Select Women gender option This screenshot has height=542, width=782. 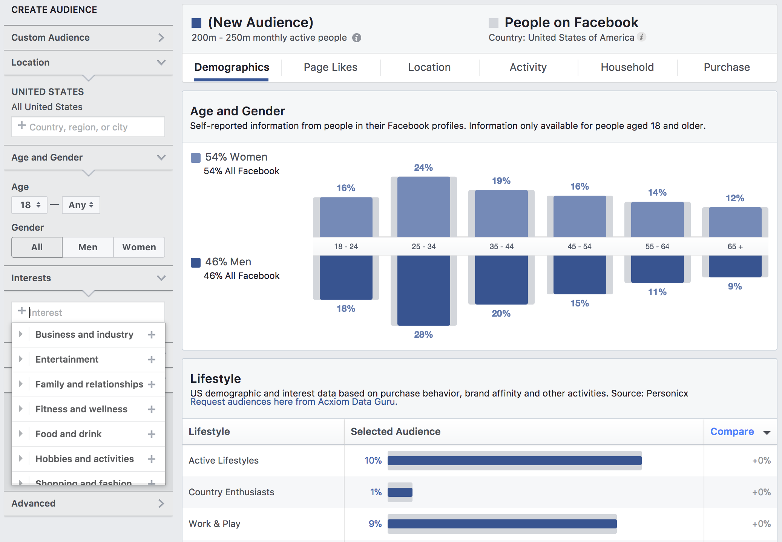click(139, 247)
